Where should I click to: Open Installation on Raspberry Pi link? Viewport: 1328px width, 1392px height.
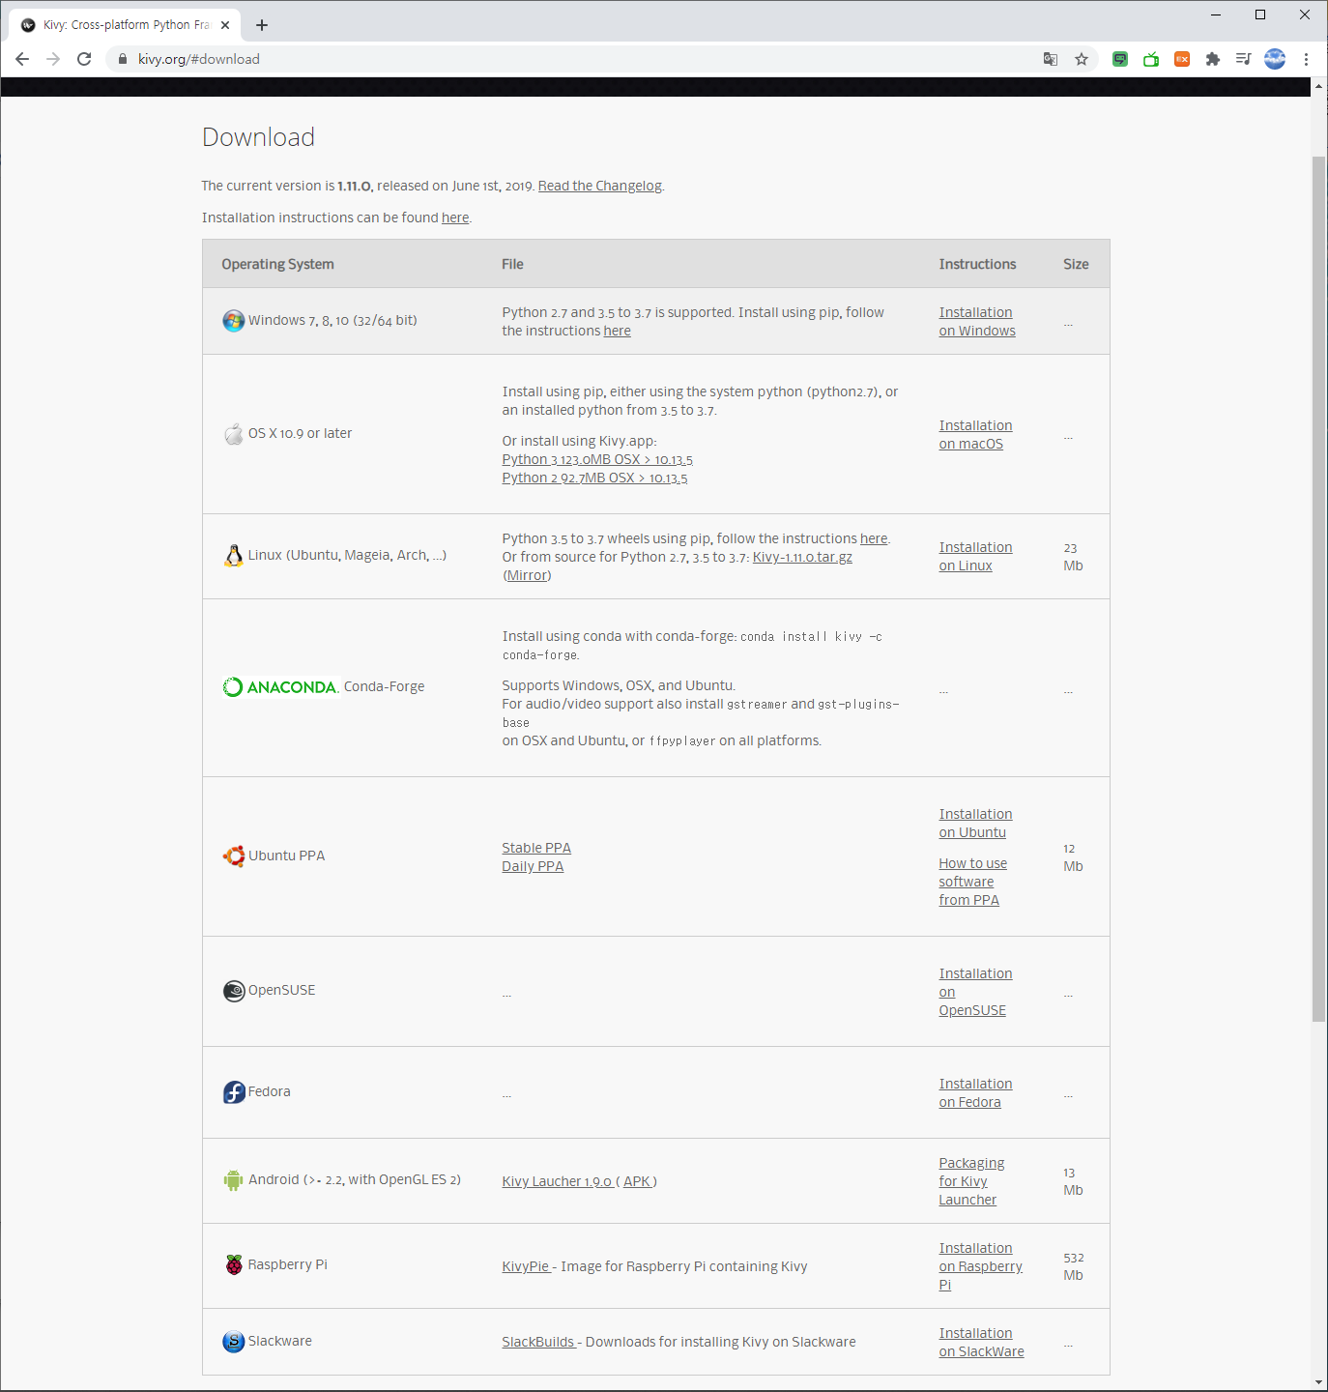point(980,1266)
